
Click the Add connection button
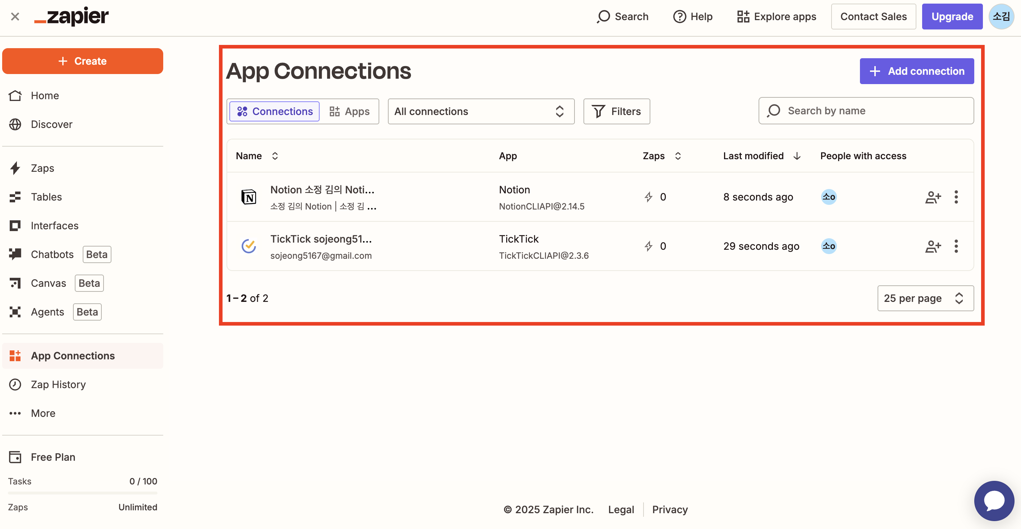click(916, 71)
